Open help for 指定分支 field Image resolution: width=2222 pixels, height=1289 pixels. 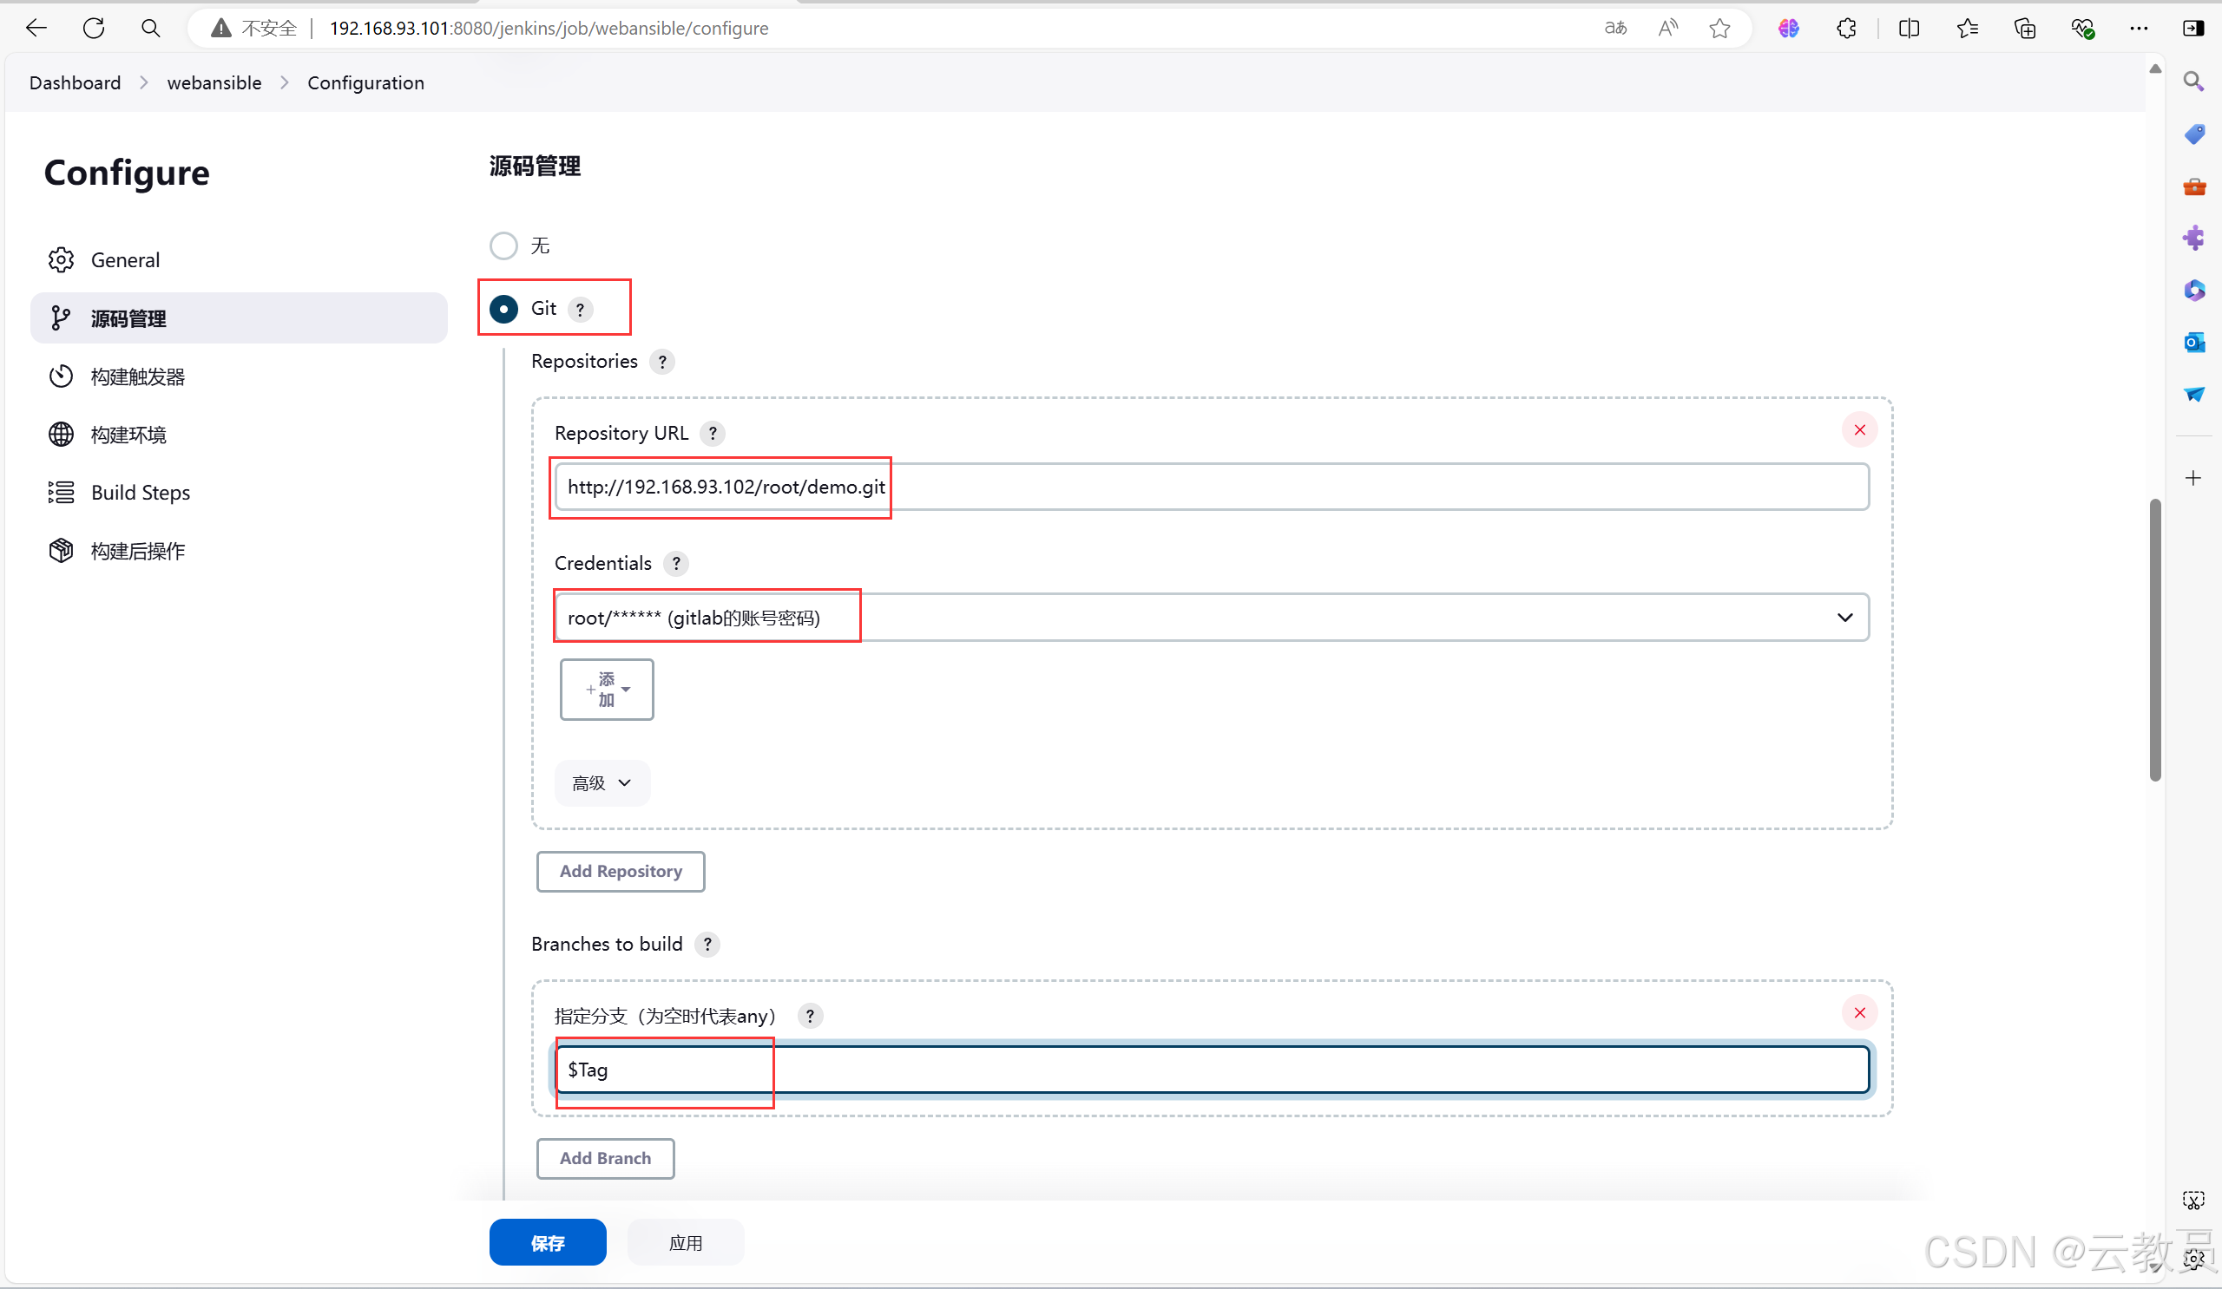(810, 1017)
